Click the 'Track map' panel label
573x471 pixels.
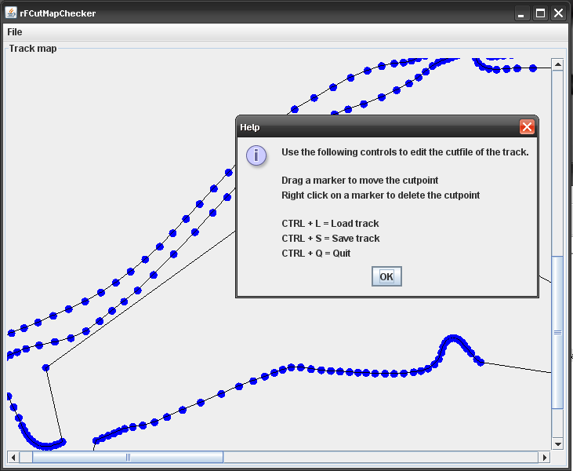pyautogui.click(x=33, y=49)
